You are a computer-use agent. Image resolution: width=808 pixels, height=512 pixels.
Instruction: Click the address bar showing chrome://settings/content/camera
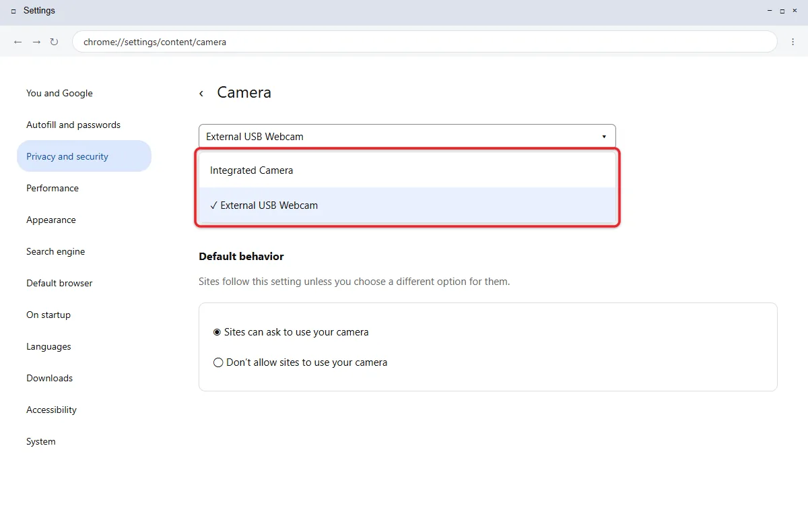(424, 42)
